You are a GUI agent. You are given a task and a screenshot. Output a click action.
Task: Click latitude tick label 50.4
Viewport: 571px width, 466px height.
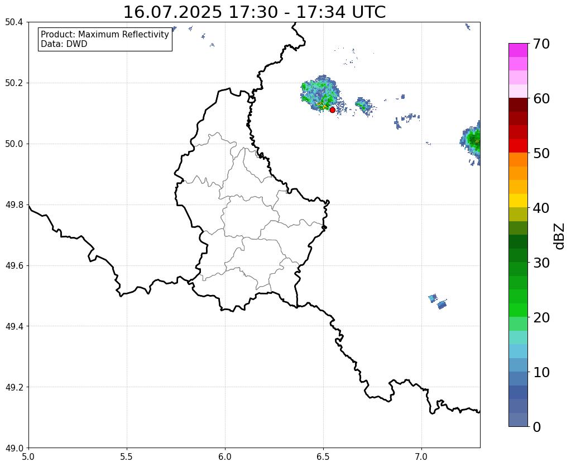pyautogui.click(x=14, y=22)
